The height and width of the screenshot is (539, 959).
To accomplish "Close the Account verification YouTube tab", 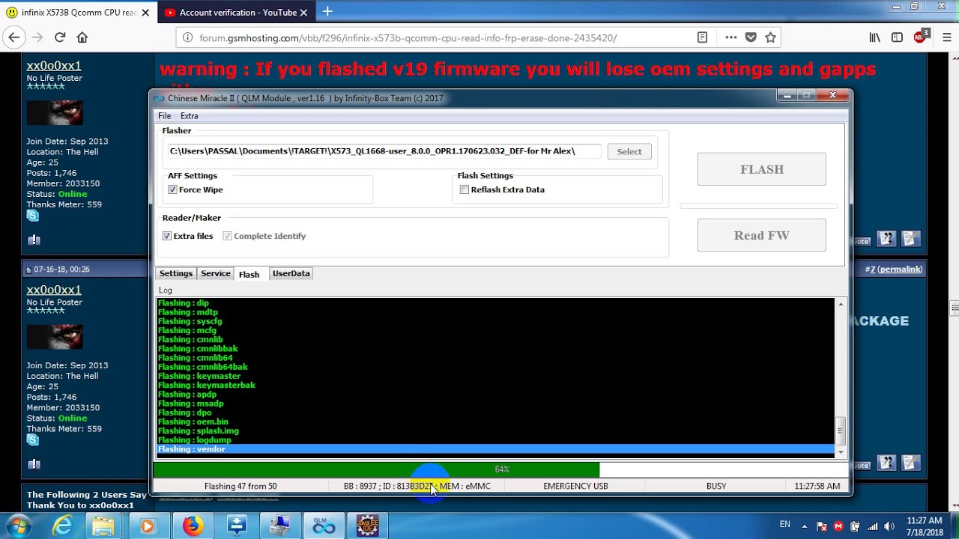I will [x=303, y=13].
